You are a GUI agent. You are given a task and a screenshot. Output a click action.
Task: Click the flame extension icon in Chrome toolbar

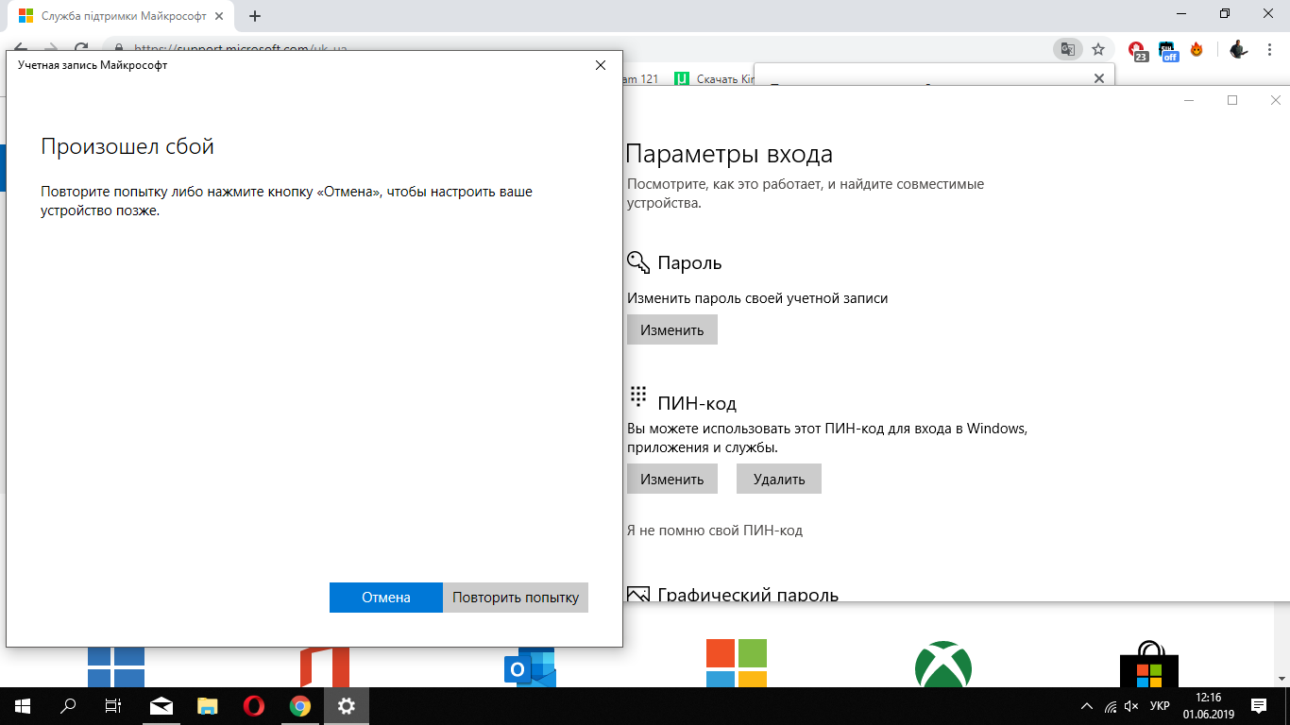click(1197, 49)
